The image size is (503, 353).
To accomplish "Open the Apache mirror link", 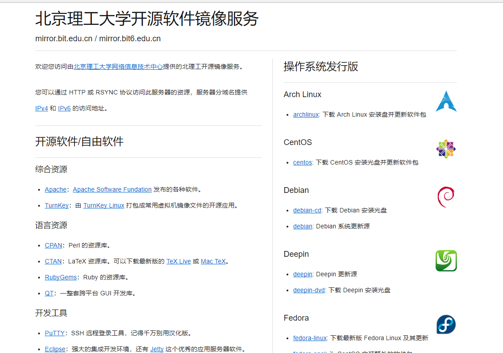I will pyautogui.click(x=55, y=189).
